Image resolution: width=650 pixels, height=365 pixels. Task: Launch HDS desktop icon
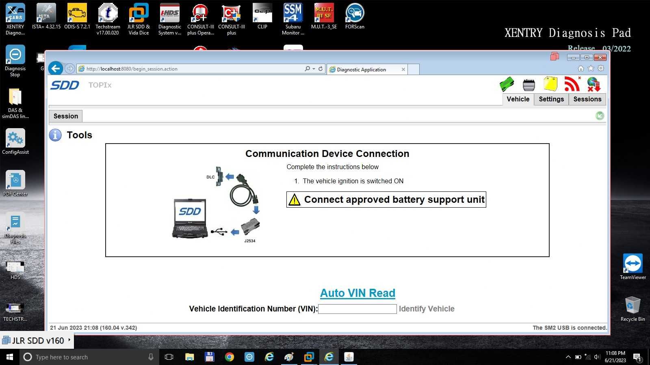pyautogui.click(x=15, y=270)
